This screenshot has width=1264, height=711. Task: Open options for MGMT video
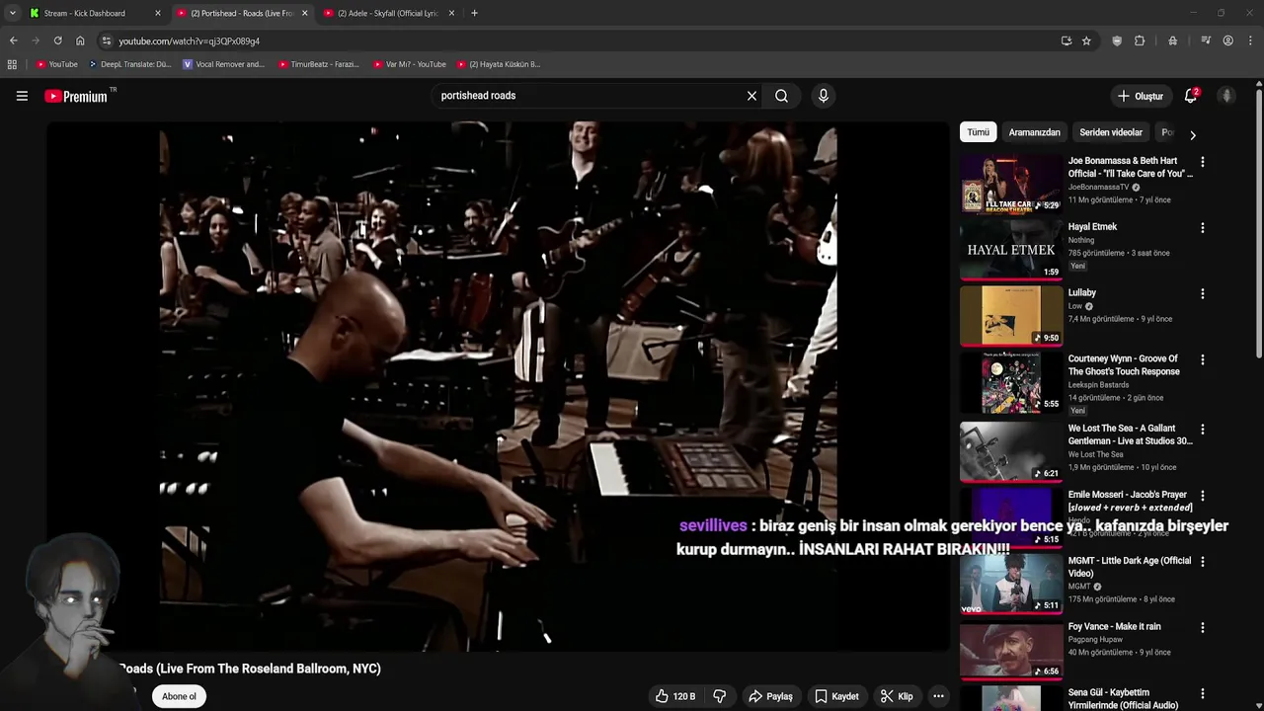1202,562
